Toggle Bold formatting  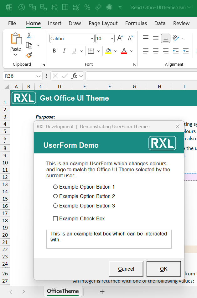point(54,51)
